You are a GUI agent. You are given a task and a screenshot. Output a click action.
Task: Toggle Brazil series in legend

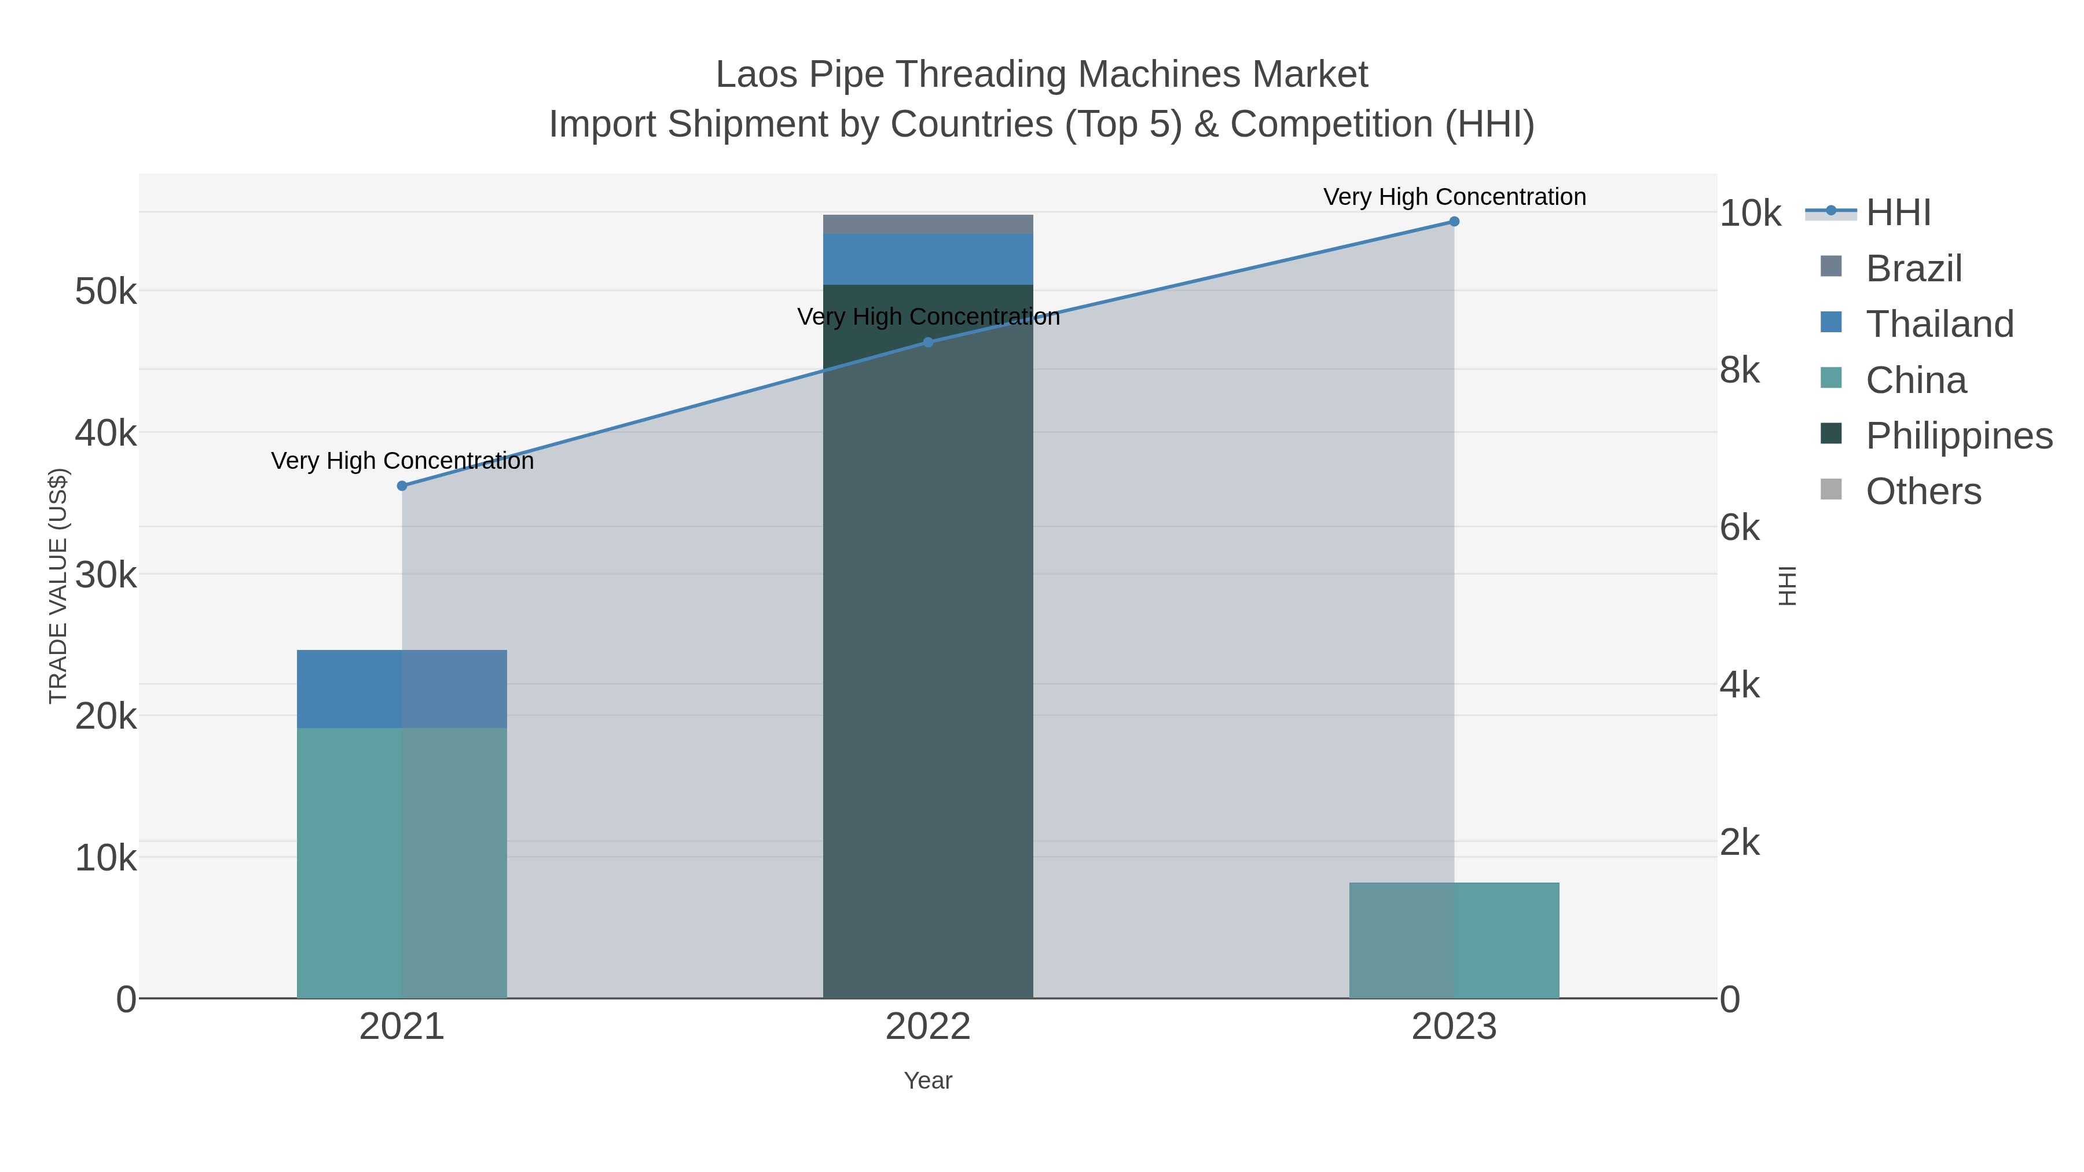click(x=1891, y=268)
